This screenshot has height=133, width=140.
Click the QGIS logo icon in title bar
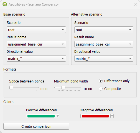coord(5,4)
